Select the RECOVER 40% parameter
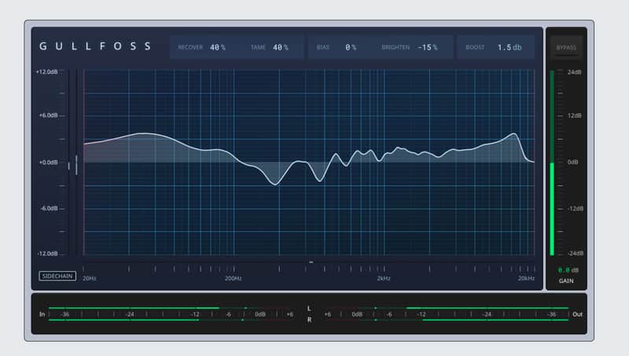Image resolution: width=629 pixels, height=356 pixels. point(202,47)
